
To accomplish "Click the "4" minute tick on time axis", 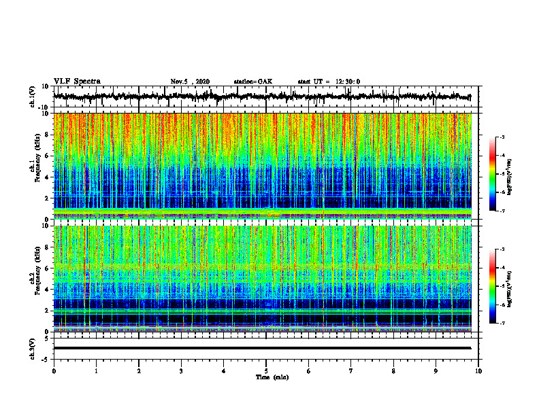I will (224, 371).
